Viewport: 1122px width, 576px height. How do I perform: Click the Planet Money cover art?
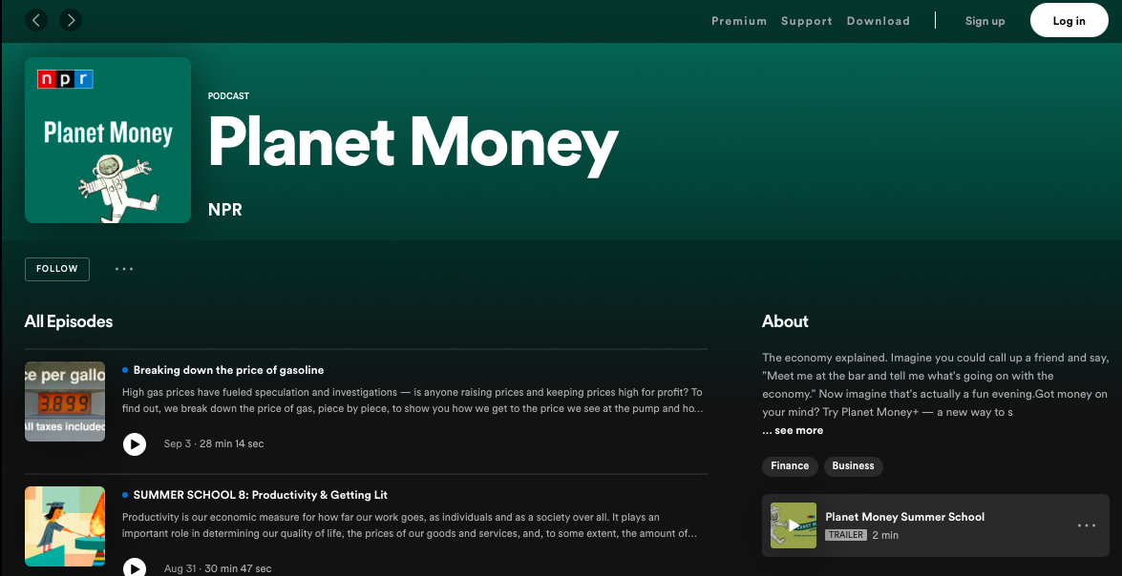click(x=108, y=140)
